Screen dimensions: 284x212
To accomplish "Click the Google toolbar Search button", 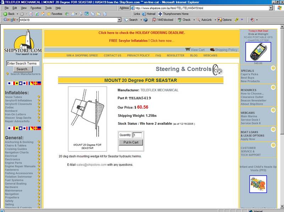I will pos(131,20).
